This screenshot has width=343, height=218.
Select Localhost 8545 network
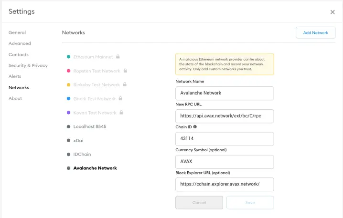click(90, 126)
